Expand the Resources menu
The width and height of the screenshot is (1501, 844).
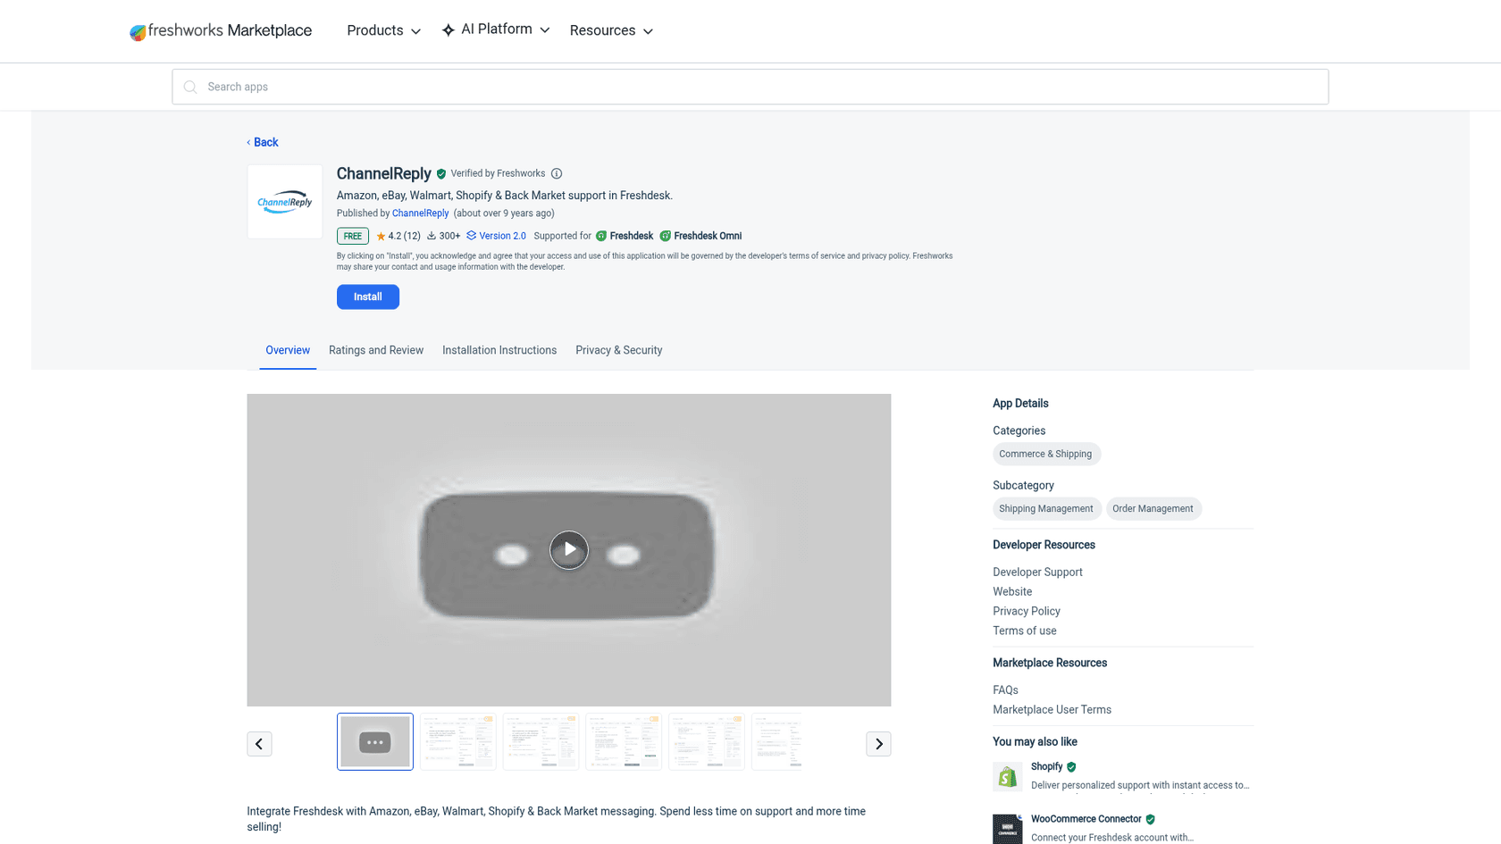click(x=612, y=31)
